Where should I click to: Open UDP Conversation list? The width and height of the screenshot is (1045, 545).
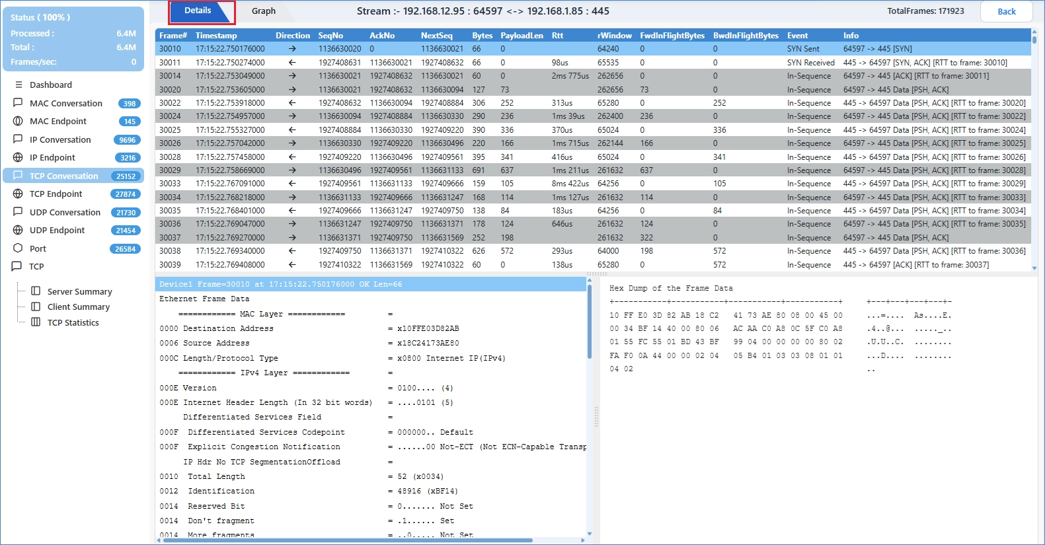click(65, 212)
